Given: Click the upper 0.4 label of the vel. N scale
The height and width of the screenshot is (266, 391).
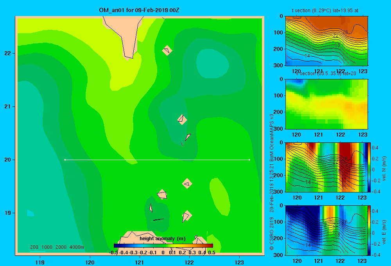Looking at the screenshot, I should point(375,148).
